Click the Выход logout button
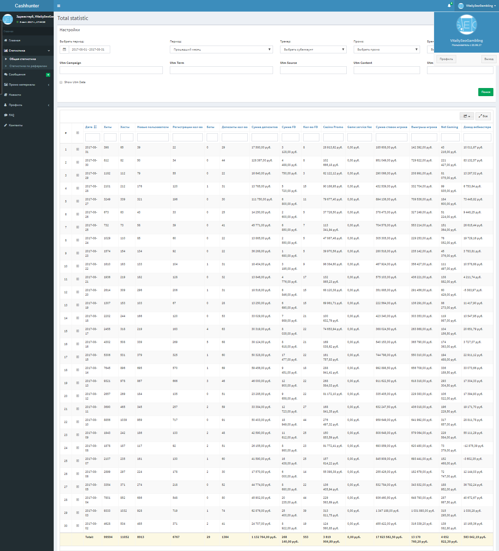 [x=489, y=59]
